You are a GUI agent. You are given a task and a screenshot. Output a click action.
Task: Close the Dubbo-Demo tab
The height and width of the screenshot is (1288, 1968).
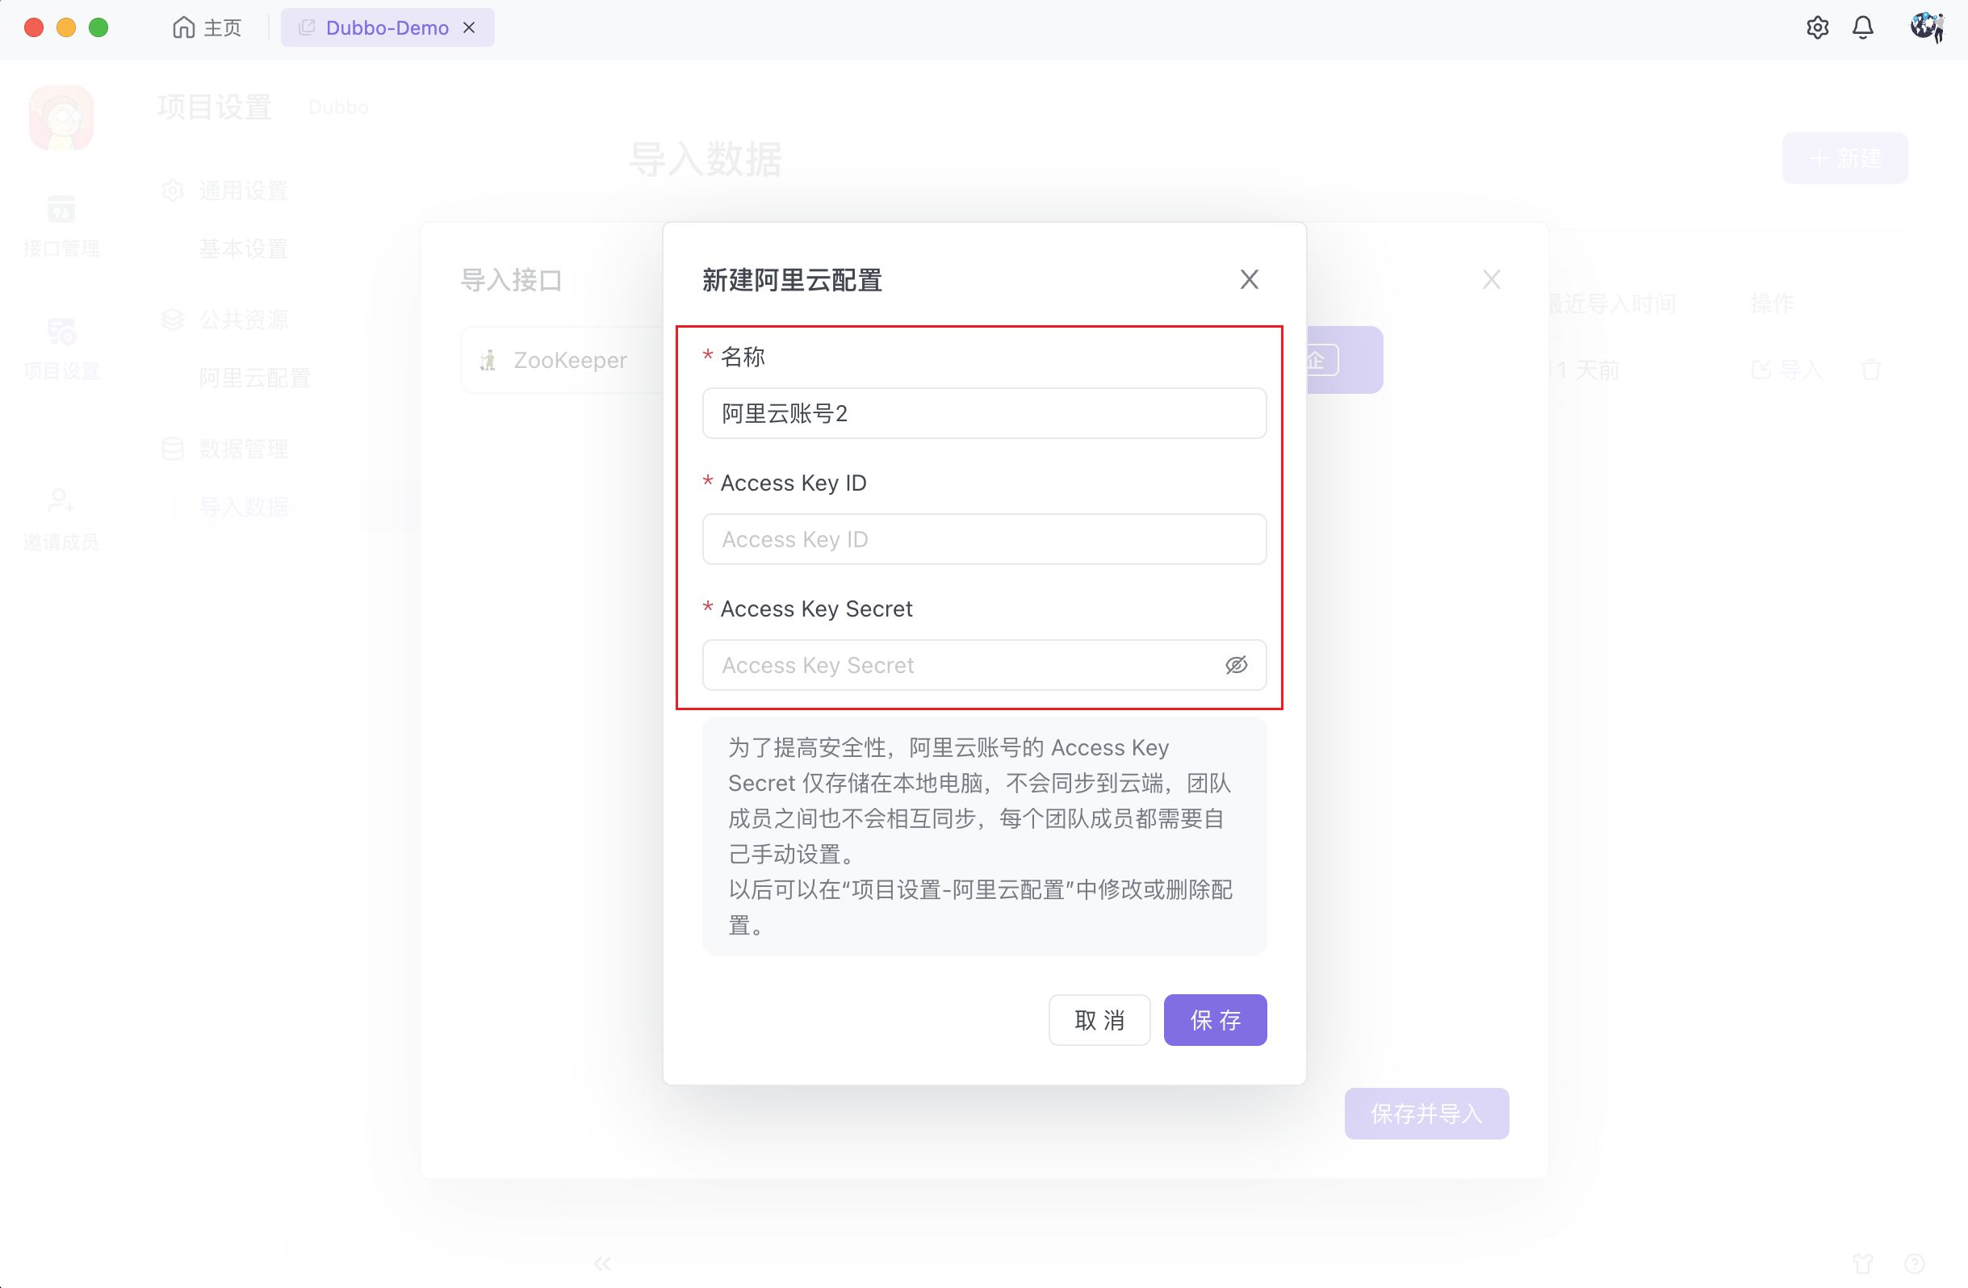tap(469, 28)
